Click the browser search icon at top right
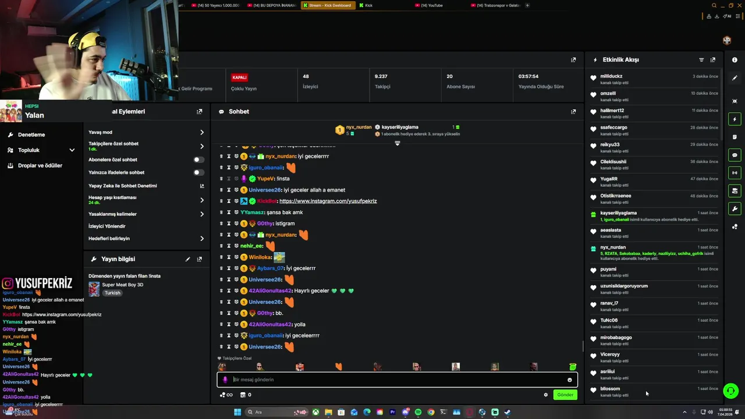Image resolution: width=745 pixels, height=419 pixels. point(714,5)
